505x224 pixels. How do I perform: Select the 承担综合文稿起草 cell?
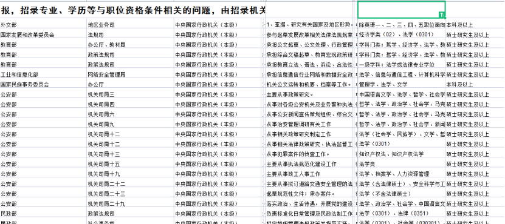310,54
